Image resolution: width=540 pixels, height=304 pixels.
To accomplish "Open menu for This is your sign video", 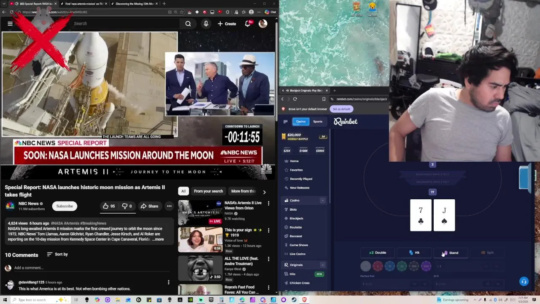I will point(268,231).
